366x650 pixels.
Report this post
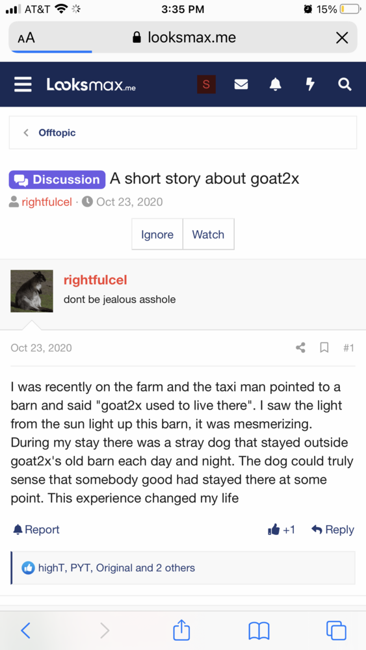[x=36, y=529]
